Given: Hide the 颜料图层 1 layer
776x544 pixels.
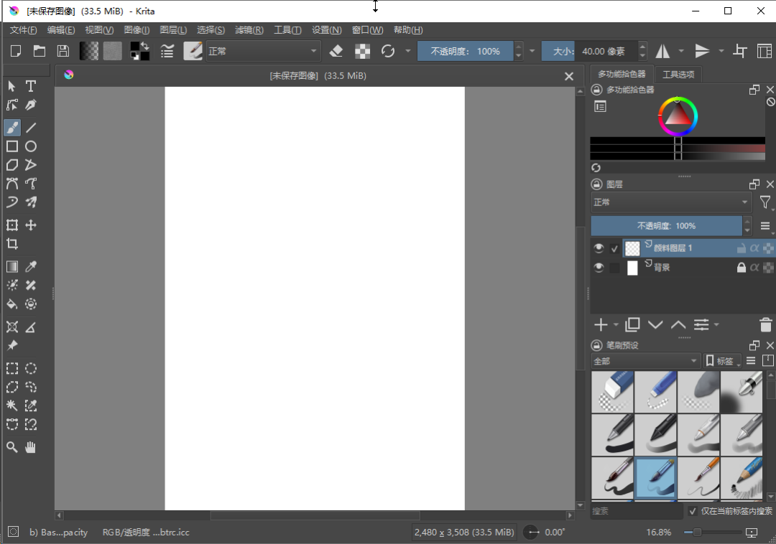Looking at the screenshot, I should point(599,248).
